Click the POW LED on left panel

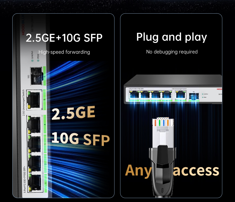pyautogui.click(x=38, y=61)
